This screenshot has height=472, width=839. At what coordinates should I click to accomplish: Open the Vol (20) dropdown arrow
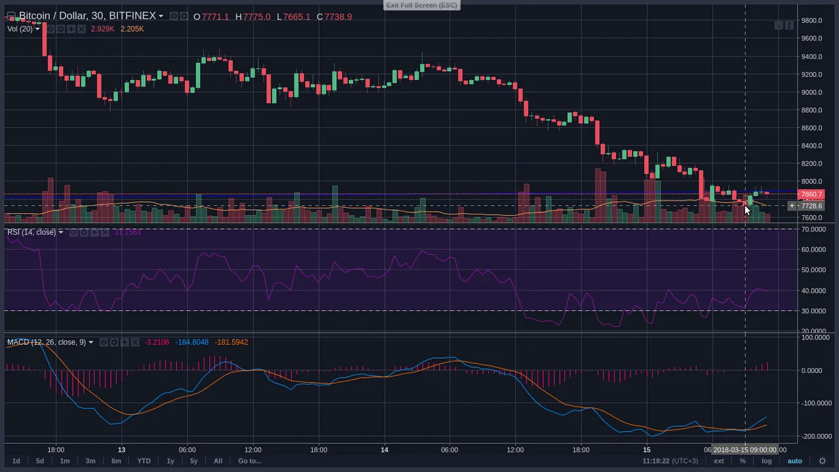pos(37,29)
